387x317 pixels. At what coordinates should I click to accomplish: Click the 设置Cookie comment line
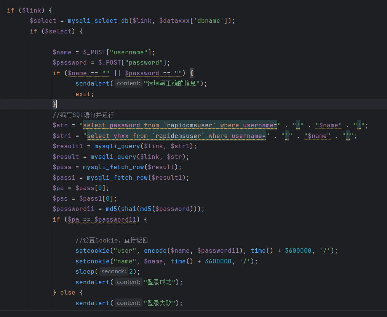(x=111, y=240)
